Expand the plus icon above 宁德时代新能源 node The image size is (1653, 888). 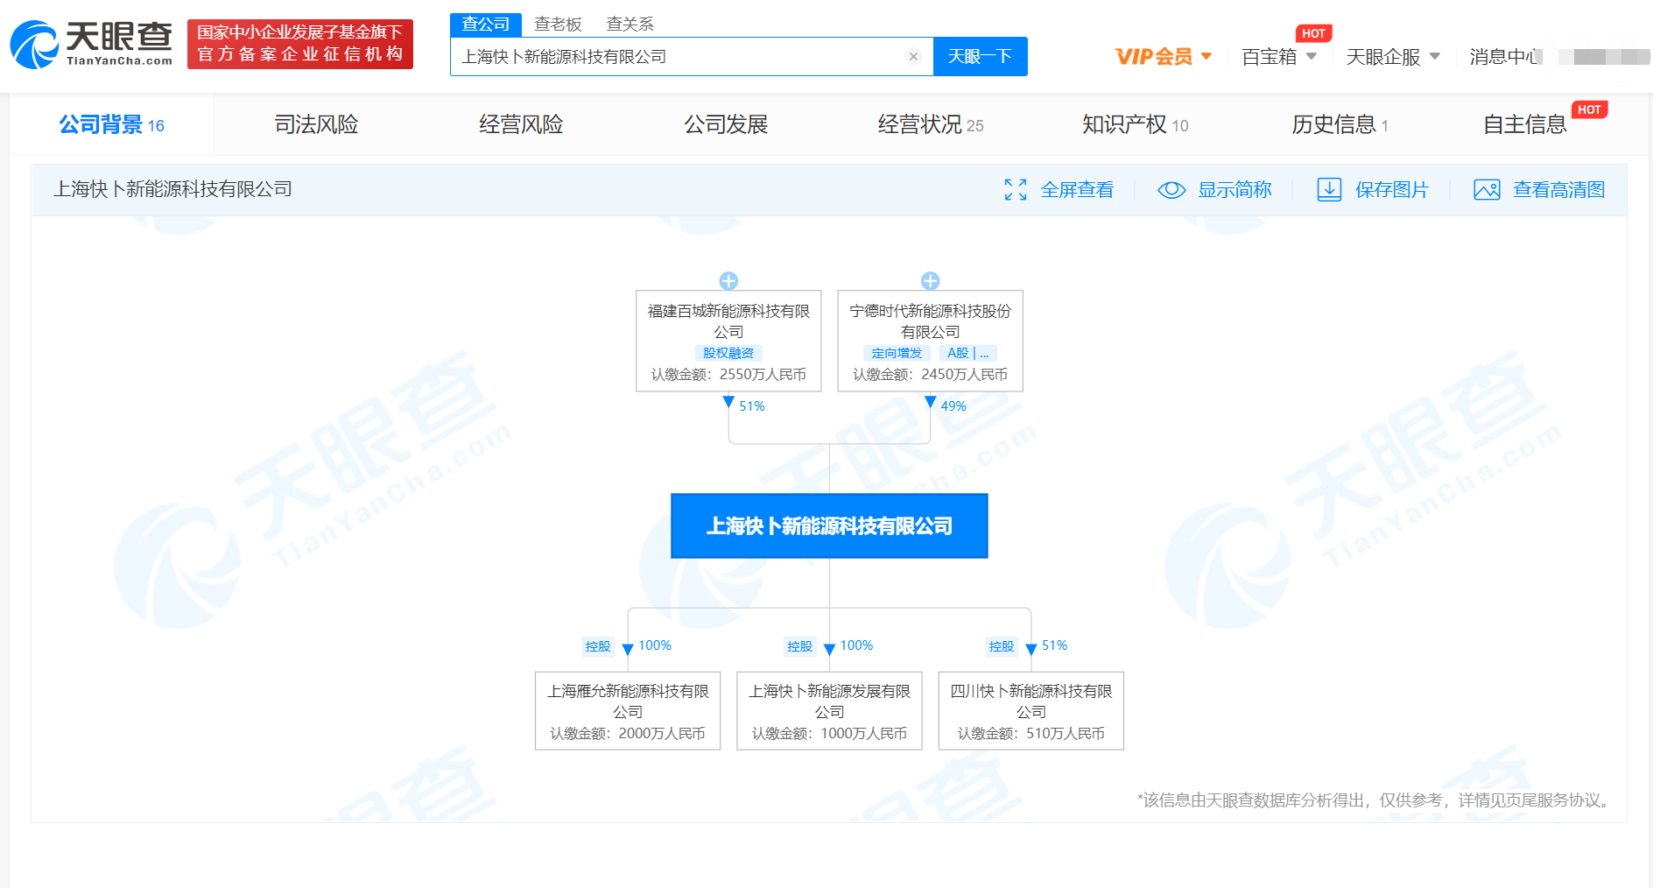(930, 280)
